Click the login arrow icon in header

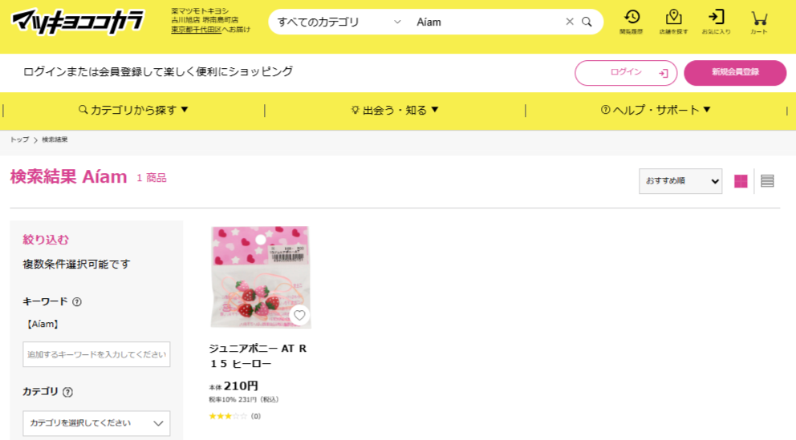pyautogui.click(x=717, y=18)
